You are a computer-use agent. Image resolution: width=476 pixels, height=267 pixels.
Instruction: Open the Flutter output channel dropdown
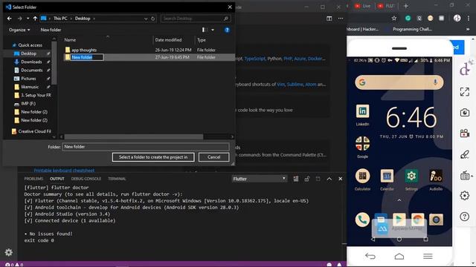(x=260, y=179)
